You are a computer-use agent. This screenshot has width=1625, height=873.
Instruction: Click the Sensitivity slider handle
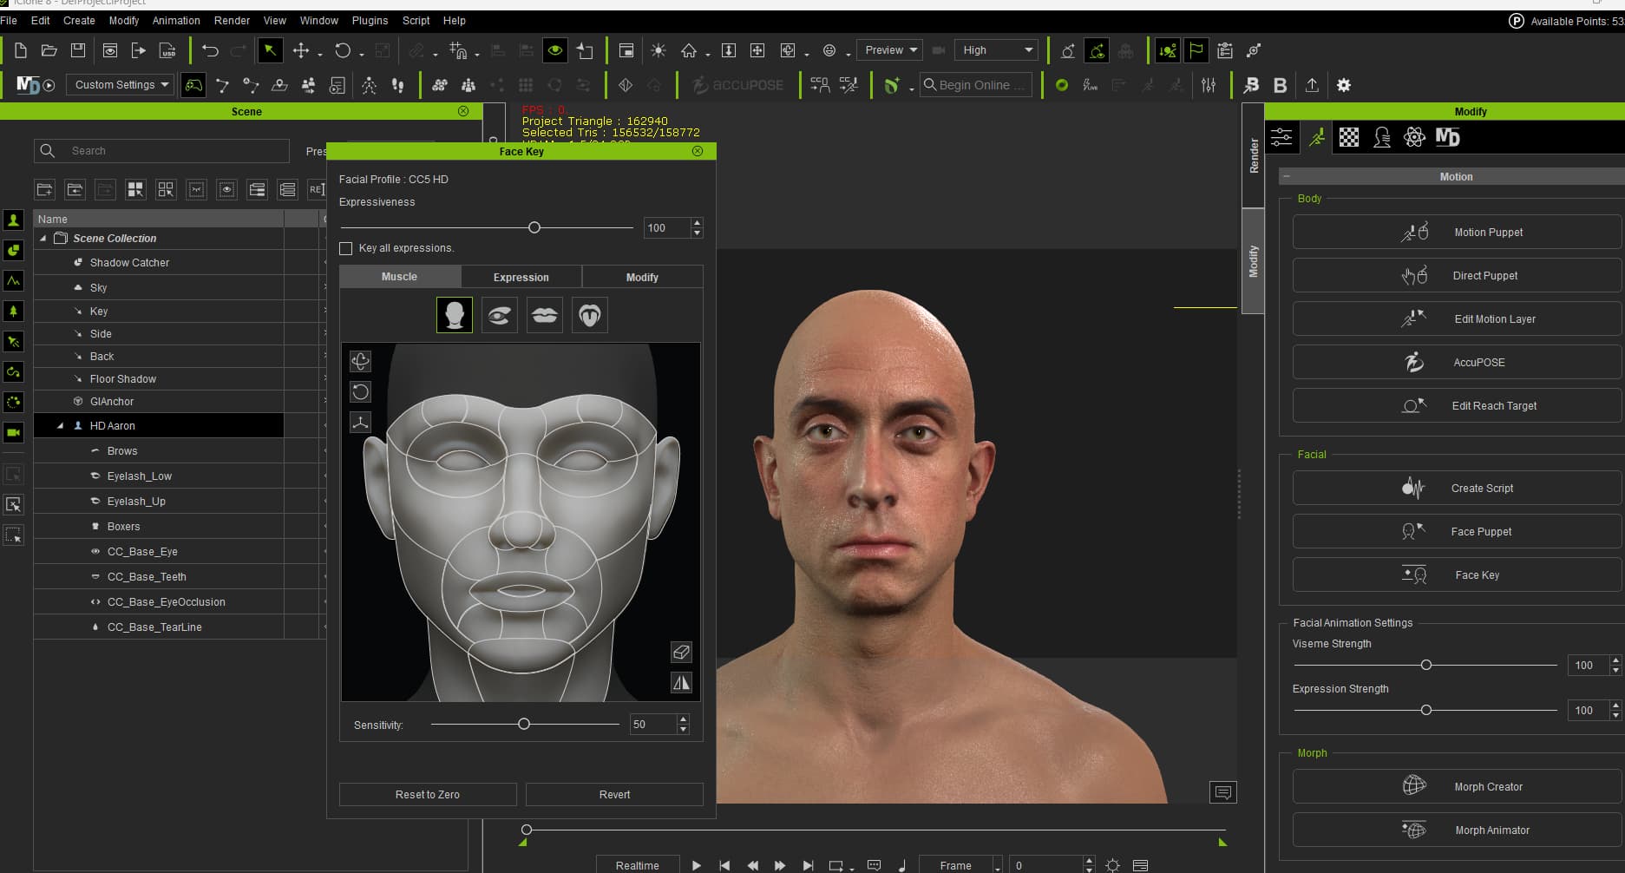point(524,724)
